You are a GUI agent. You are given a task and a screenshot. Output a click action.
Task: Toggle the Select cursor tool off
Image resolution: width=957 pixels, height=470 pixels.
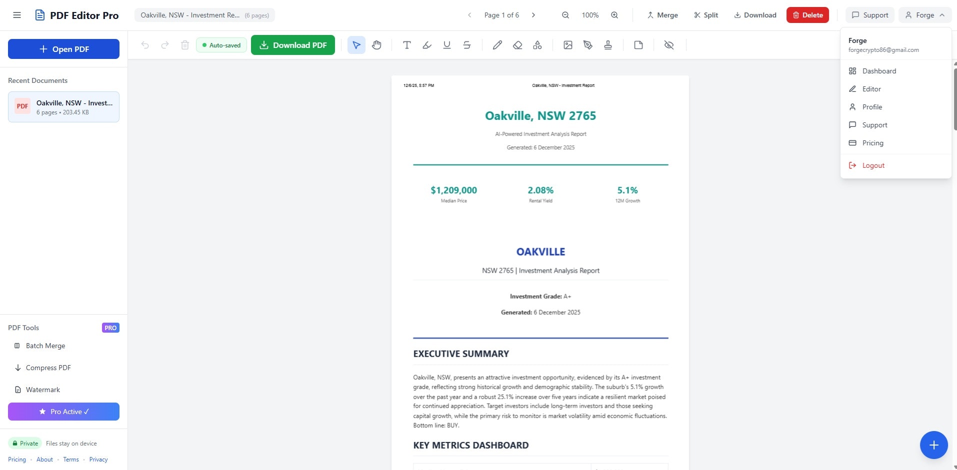point(356,45)
